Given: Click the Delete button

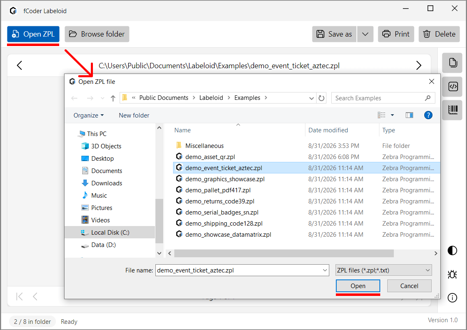Looking at the screenshot, I should 439,34.
